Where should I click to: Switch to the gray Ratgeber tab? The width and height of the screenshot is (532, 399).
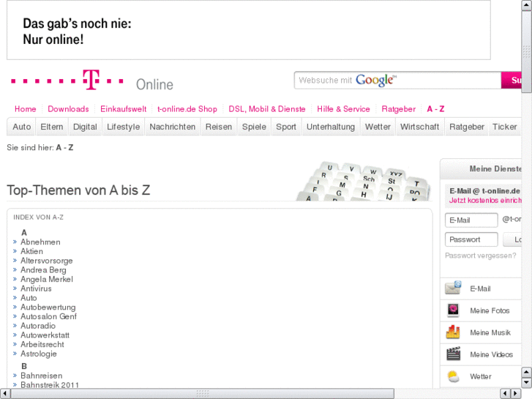(x=467, y=127)
